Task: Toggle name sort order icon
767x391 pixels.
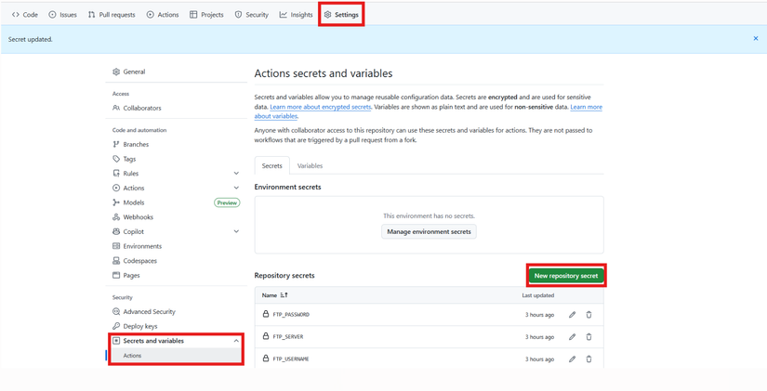Action: 284,295
